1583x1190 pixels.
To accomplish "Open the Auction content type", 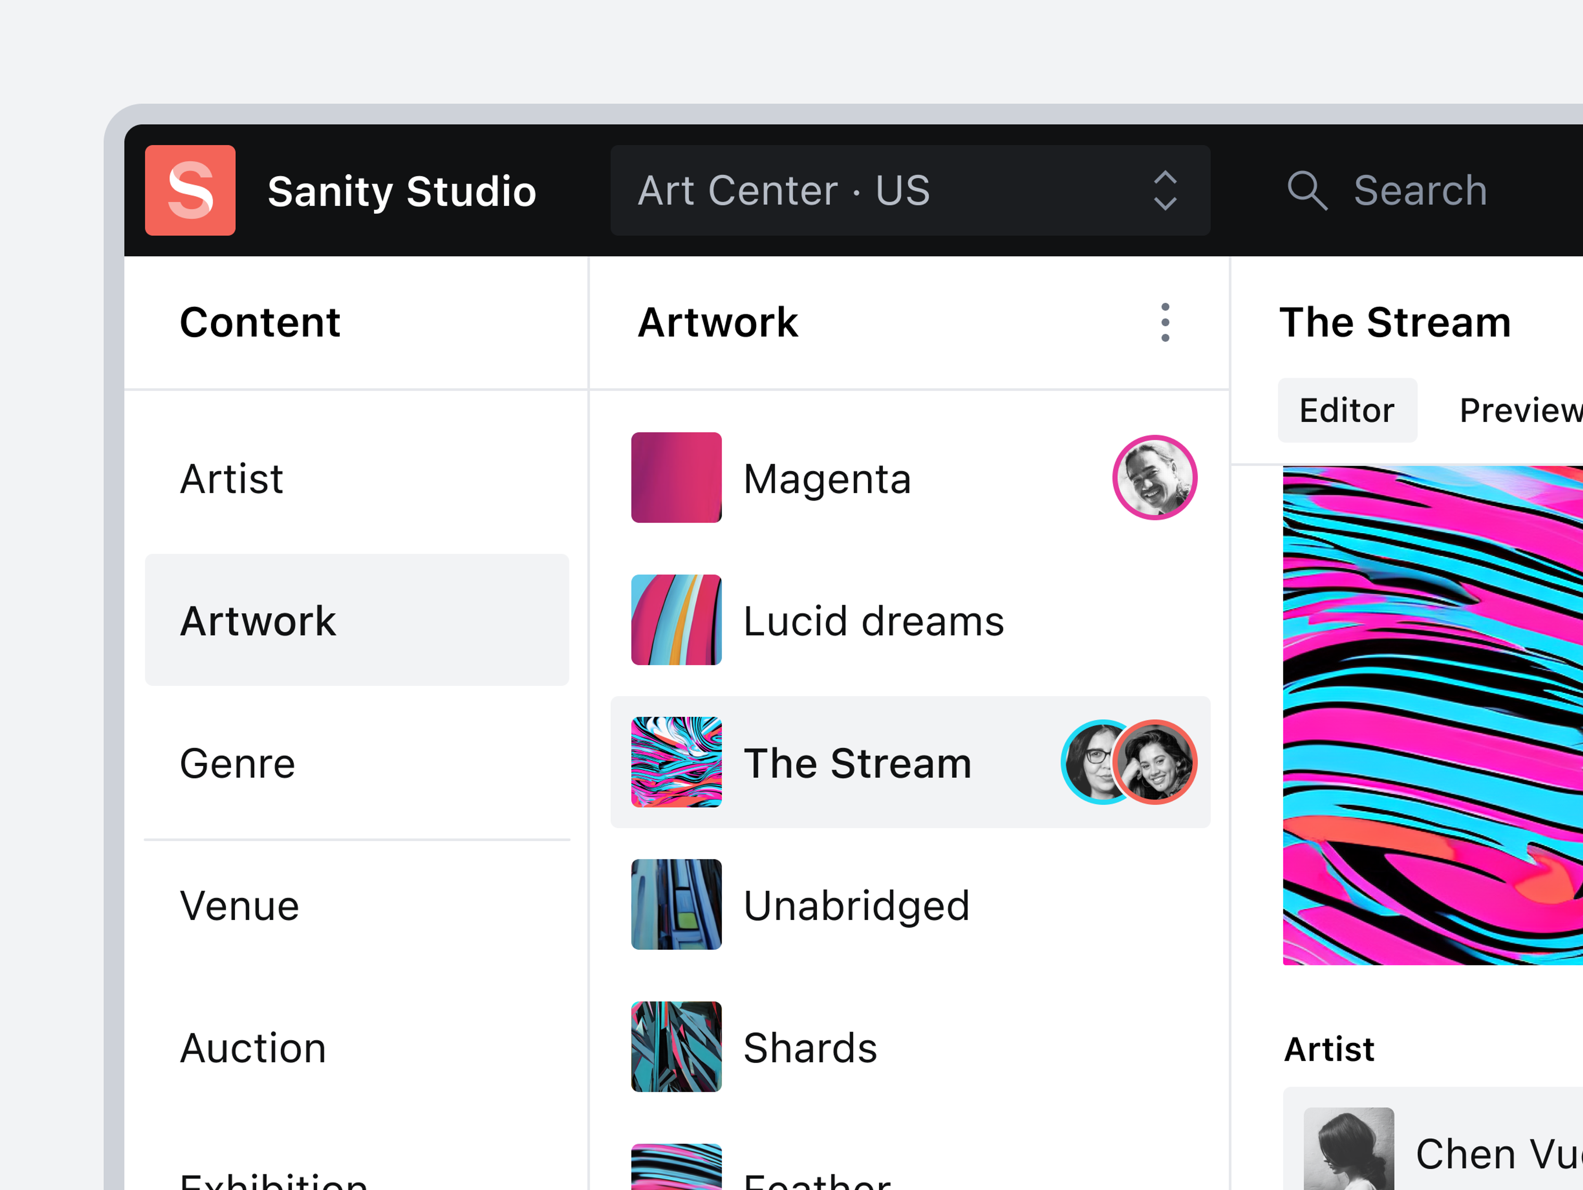I will tap(254, 1048).
